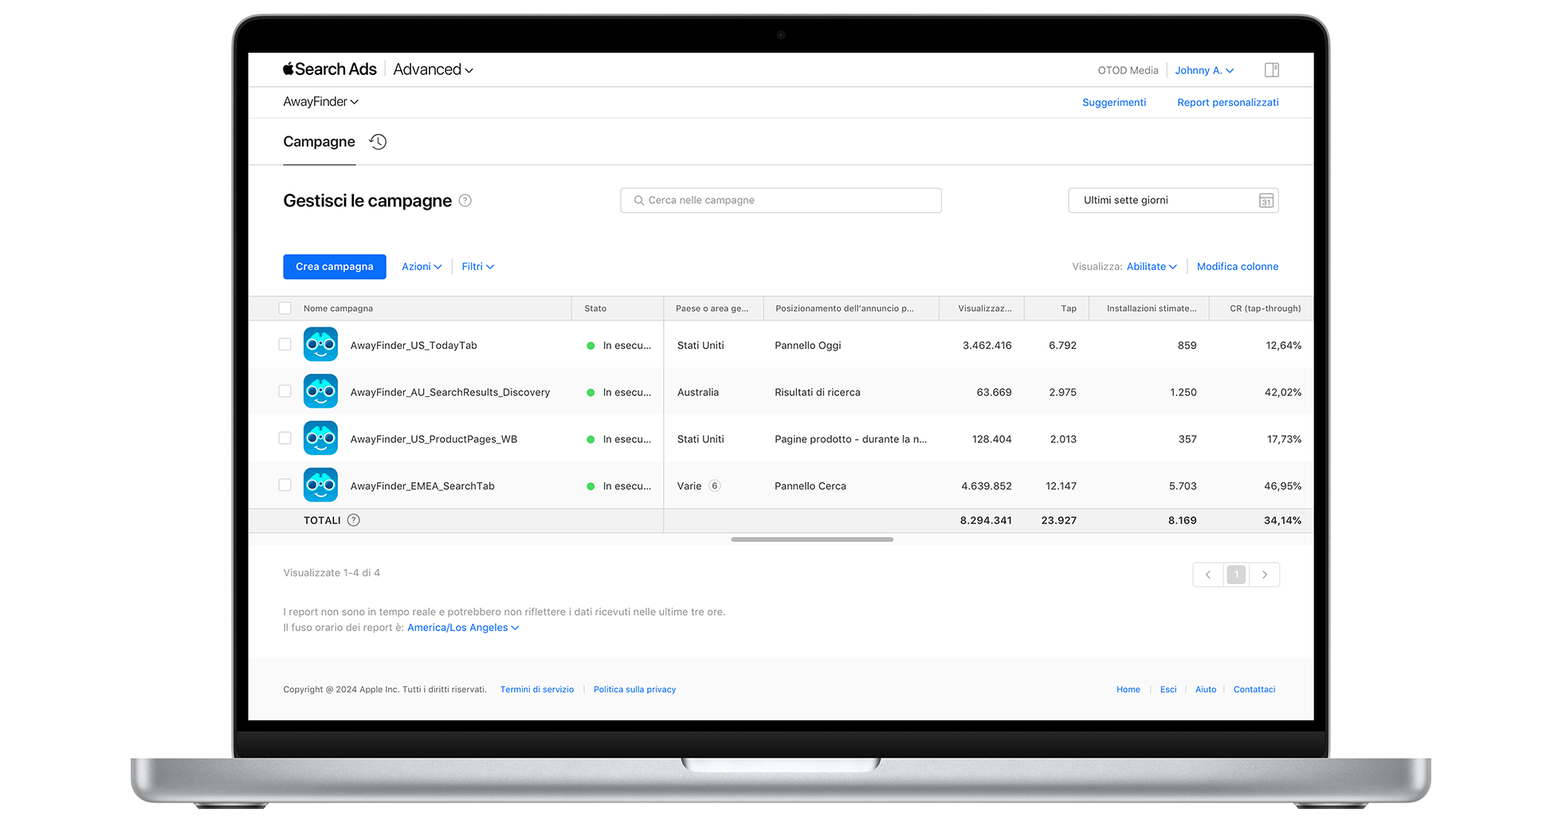
Task: Click AwayFinder_US_ProductPages_WB app icon
Action: (320, 438)
